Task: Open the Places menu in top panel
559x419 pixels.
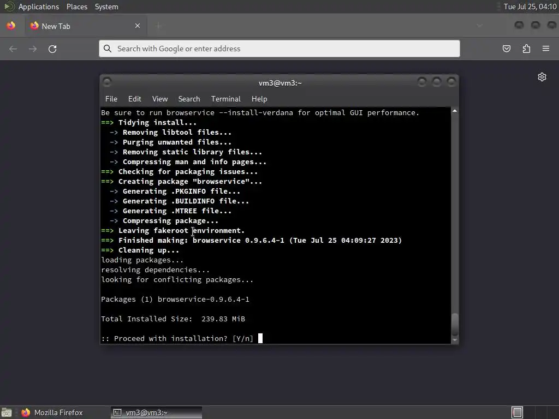Action: (76, 7)
